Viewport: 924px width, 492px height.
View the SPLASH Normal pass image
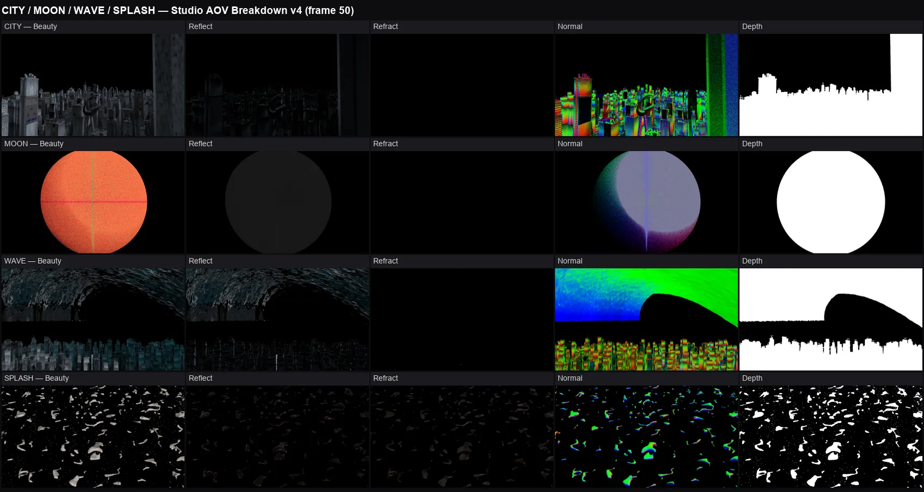point(646,437)
